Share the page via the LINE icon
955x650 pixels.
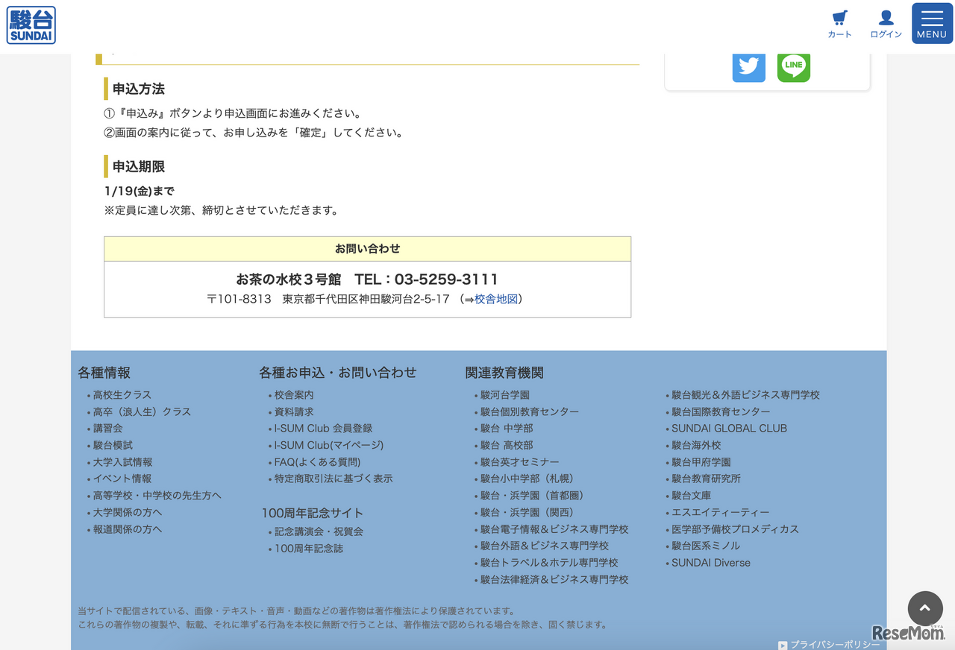(x=793, y=66)
